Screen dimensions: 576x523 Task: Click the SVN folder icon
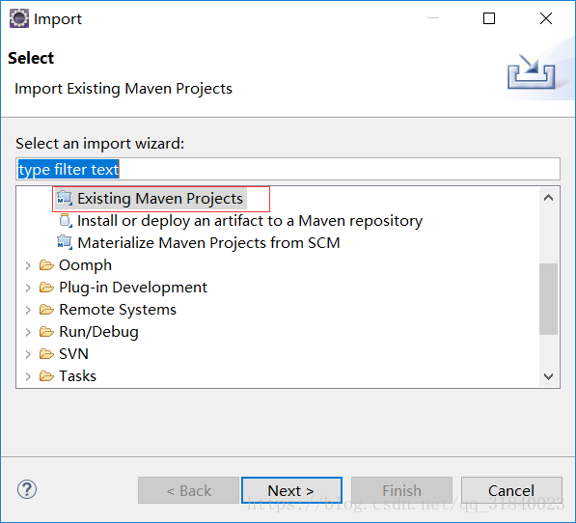pyautogui.click(x=46, y=354)
